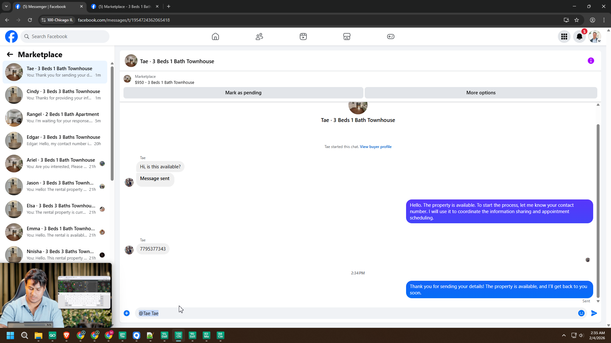Image resolution: width=611 pixels, height=343 pixels.
Task: Open the Facebook Home icon
Action: pos(215,37)
